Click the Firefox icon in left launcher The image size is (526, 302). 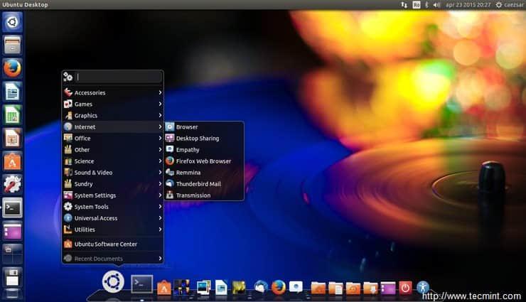(12, 68)
